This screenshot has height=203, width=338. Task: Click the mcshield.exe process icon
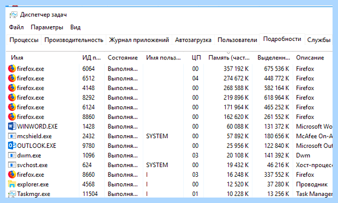tap(12, 136)
